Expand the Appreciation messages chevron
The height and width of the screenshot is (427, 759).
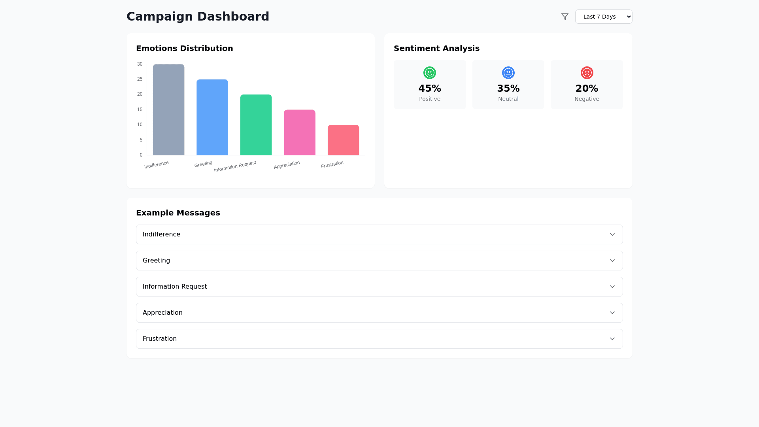click(x=612, y=313)
